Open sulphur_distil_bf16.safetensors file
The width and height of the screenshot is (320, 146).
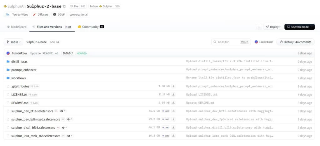[33, 128]
